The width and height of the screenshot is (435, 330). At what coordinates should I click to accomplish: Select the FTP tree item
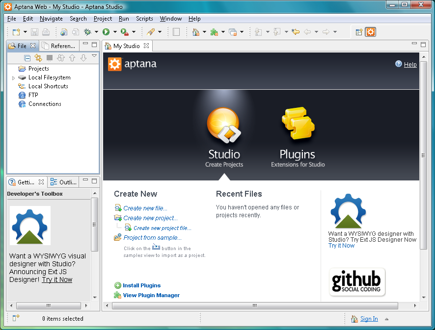coord(33,95)
